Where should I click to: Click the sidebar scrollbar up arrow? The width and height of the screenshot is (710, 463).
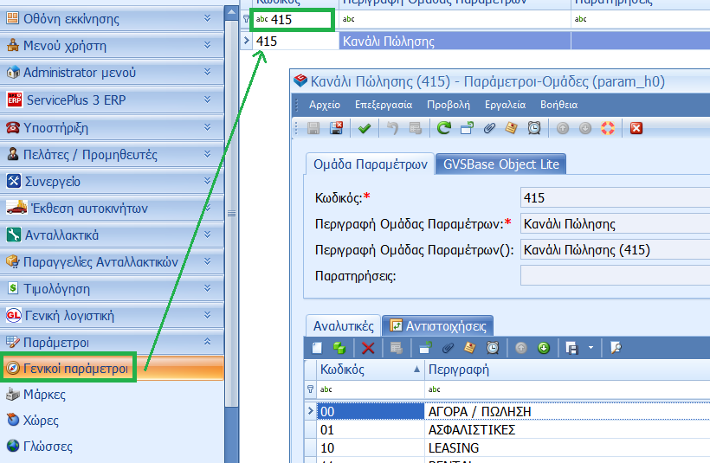231,12
